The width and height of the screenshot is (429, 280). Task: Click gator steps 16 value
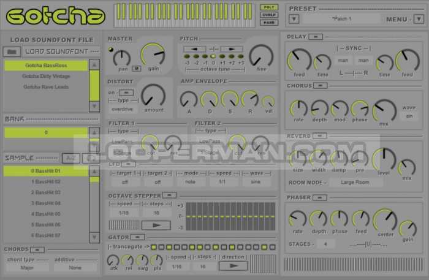click(x=203, y=267)
